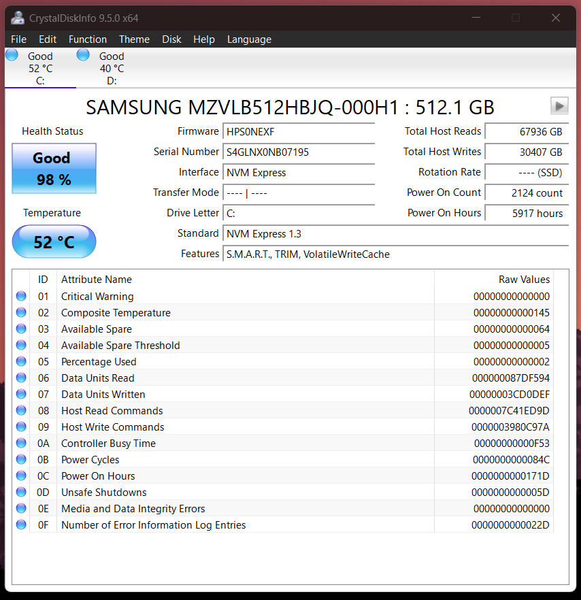Select the Composite Temperature attribute name
Image resolution: width=581 pixels, height=600 pixels.
click(x=116, y=313)
